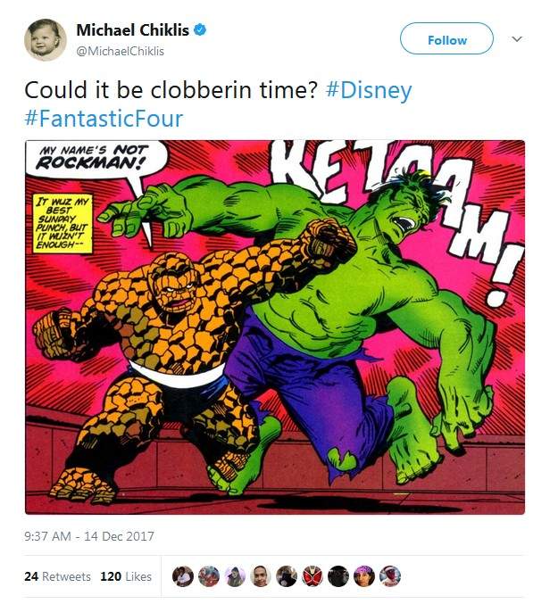The image size is (550, 604).
Task: Click the third liker avatar in the row
Action: tap(234, 576)
